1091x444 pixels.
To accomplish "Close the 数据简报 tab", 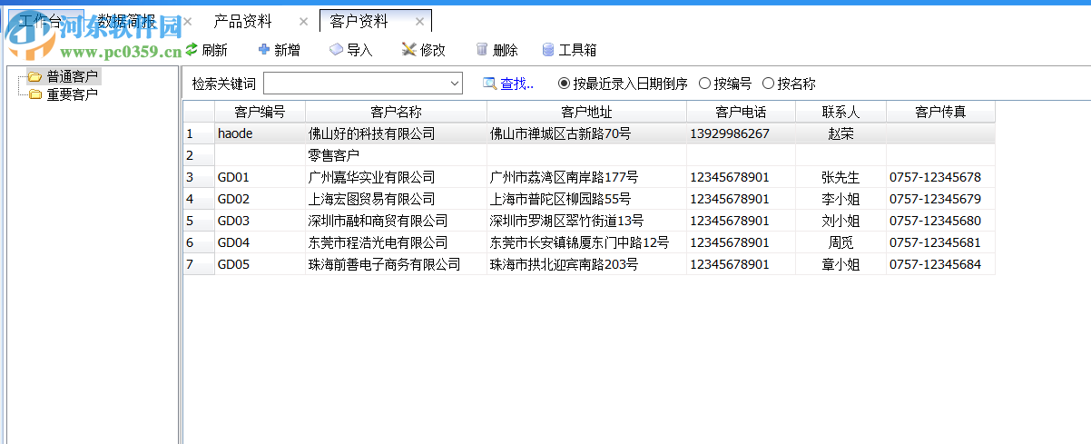I will tap(188, 22).
